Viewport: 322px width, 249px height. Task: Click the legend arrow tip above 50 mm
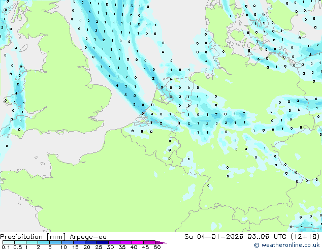161,242
